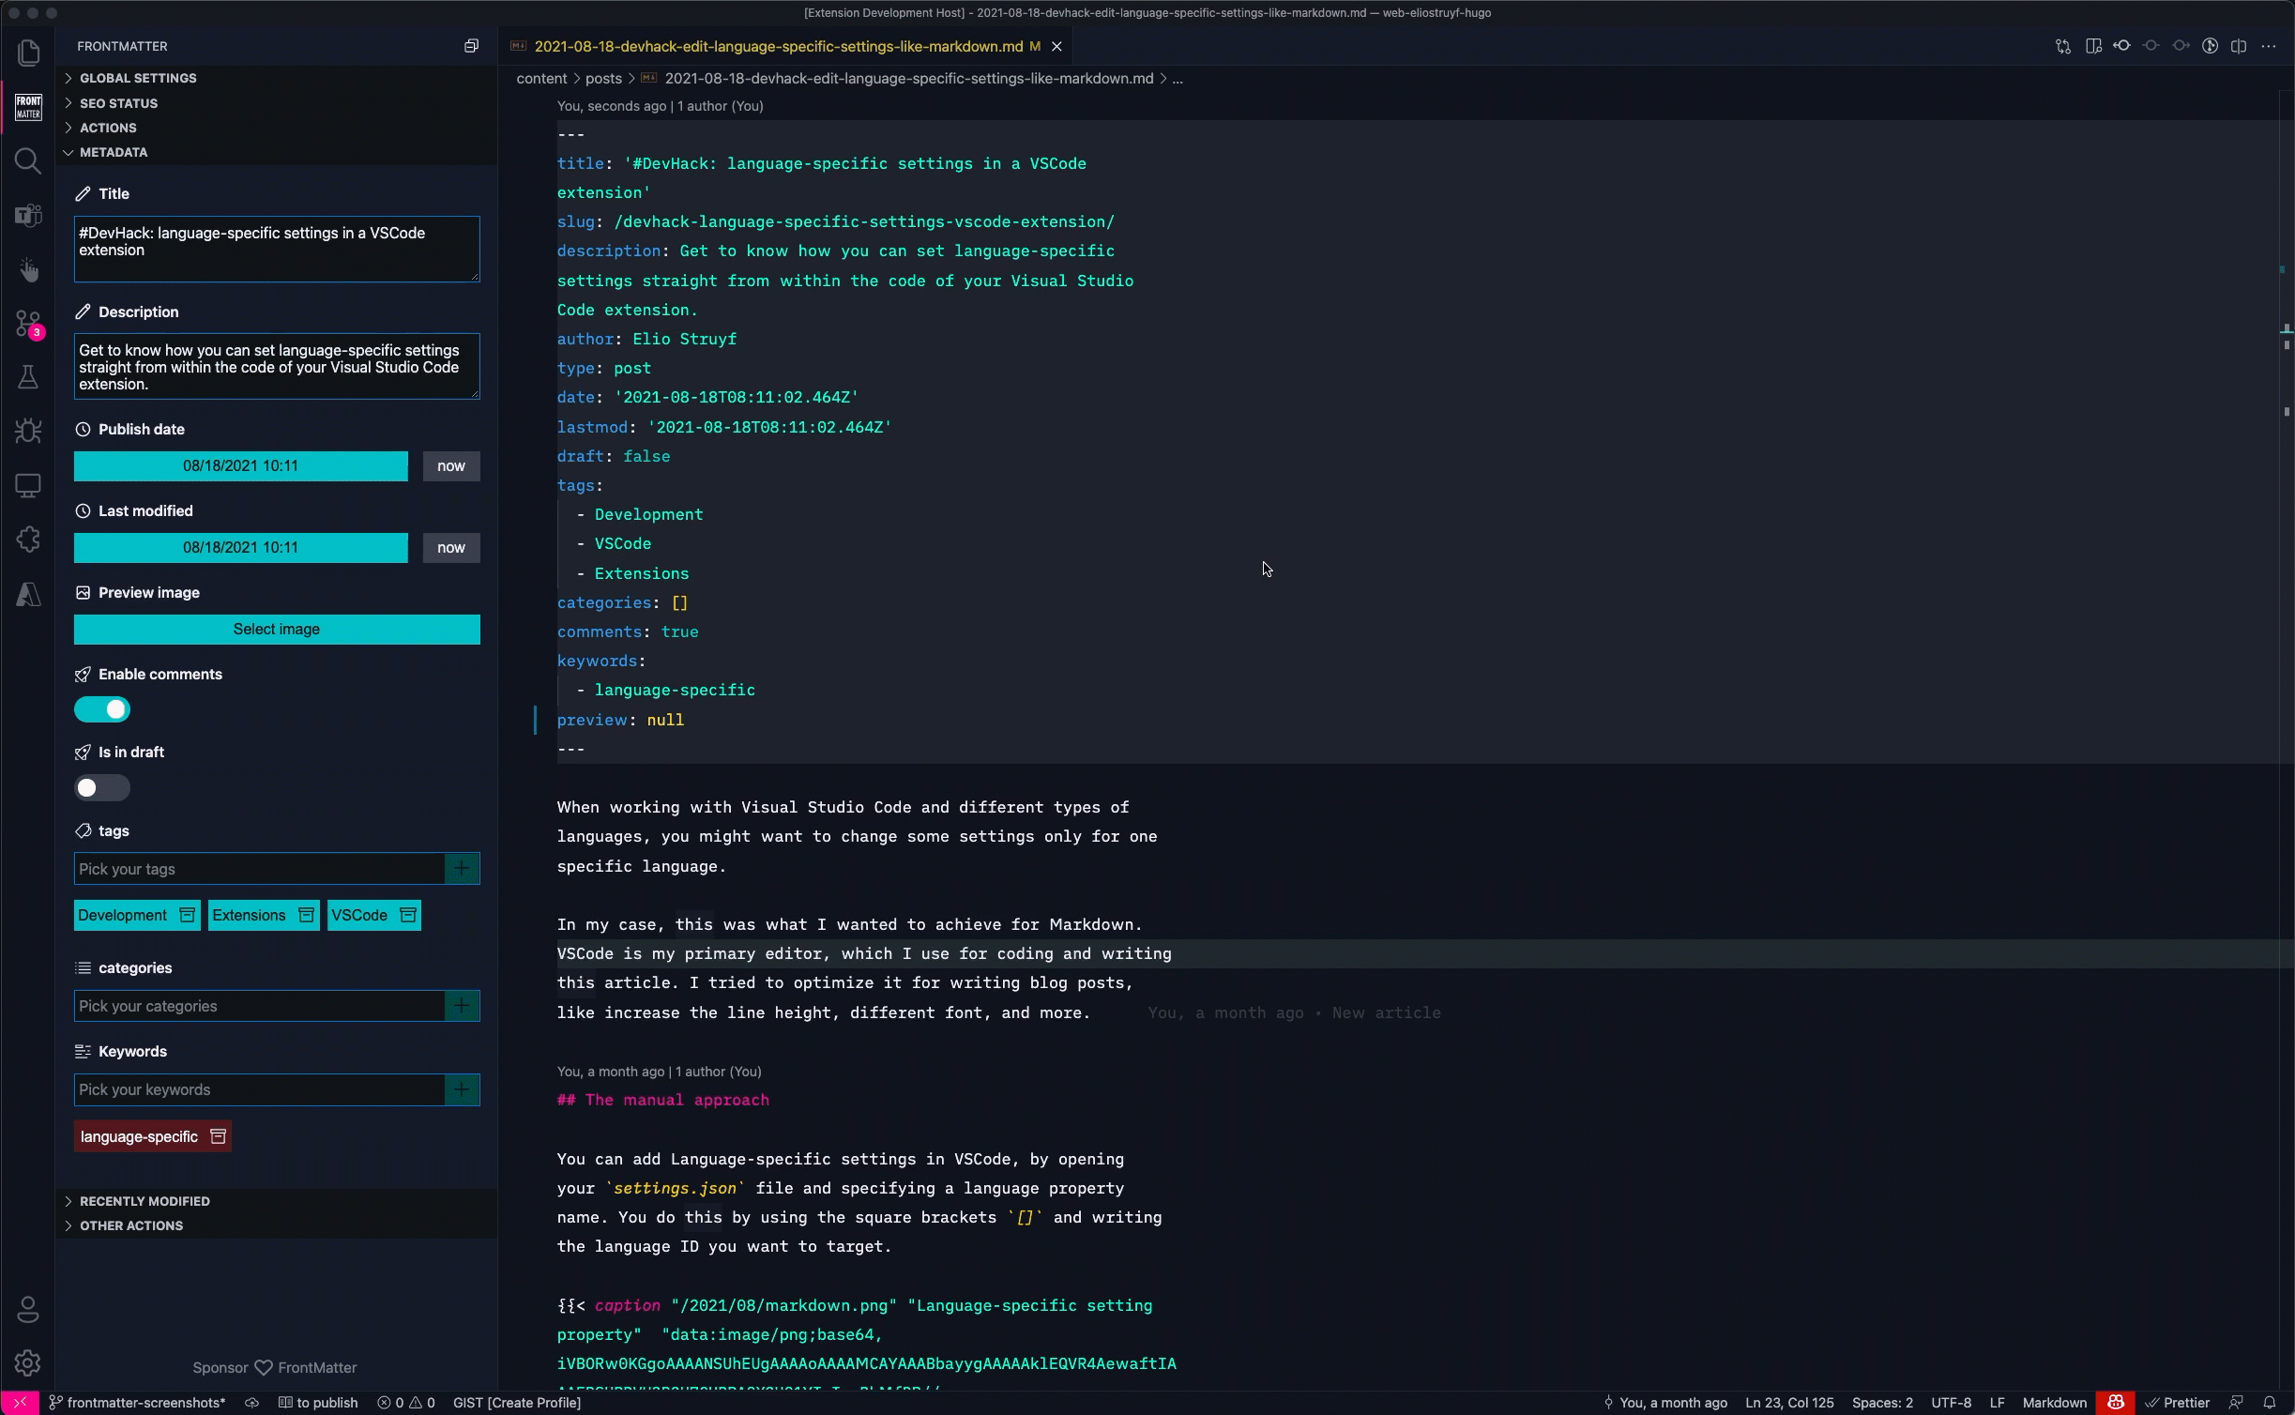This screenshot has width=2295, height=1415.
Task: Click the pencil edit icon next to Title
Action: [x=84, y=193]
